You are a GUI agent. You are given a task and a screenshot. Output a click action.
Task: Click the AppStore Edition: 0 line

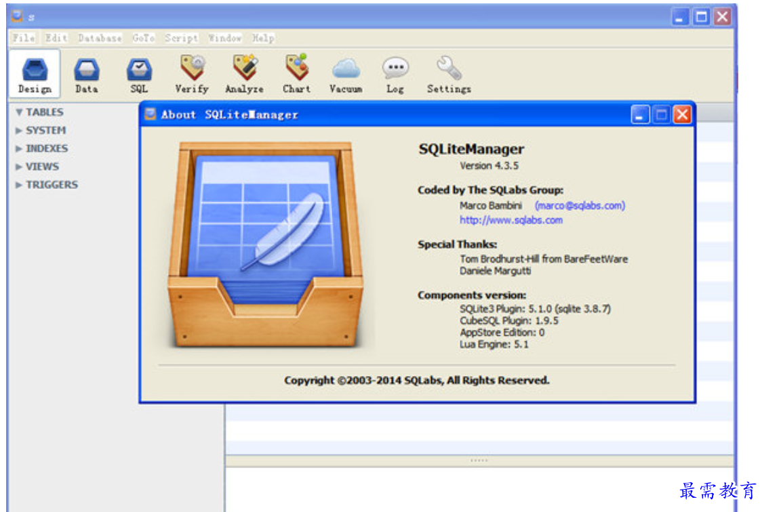pos(502,333)
